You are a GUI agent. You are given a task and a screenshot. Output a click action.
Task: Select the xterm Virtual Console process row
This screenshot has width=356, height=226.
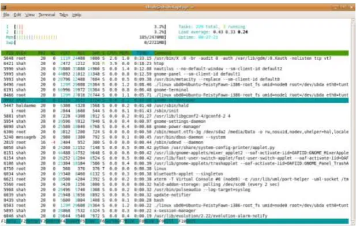pyautogui.click(x=175, y=179)
